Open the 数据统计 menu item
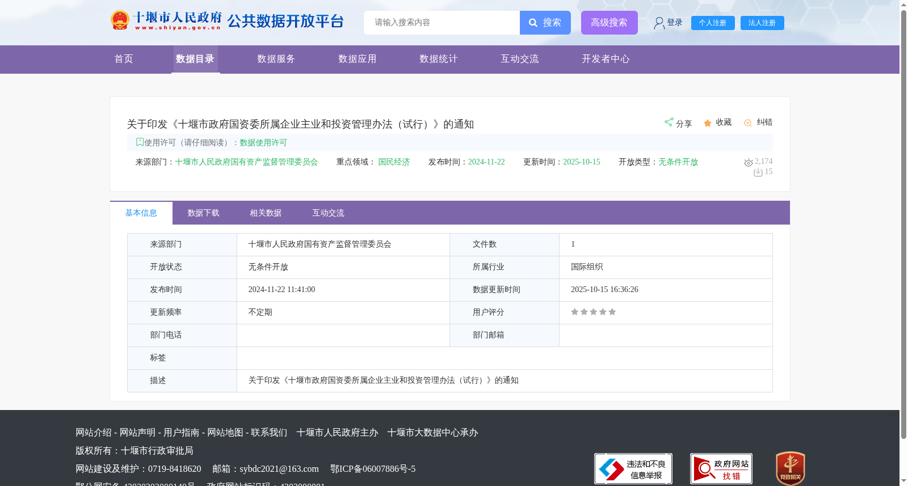The height and width of the screenshot is (486, 908). [x=439, y=59]
